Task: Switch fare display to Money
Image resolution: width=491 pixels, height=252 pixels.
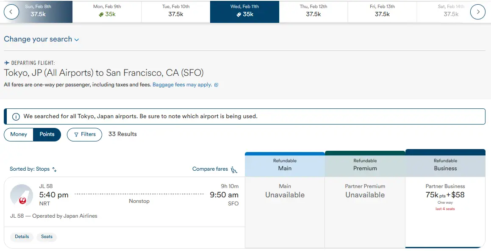Action: 19,134
